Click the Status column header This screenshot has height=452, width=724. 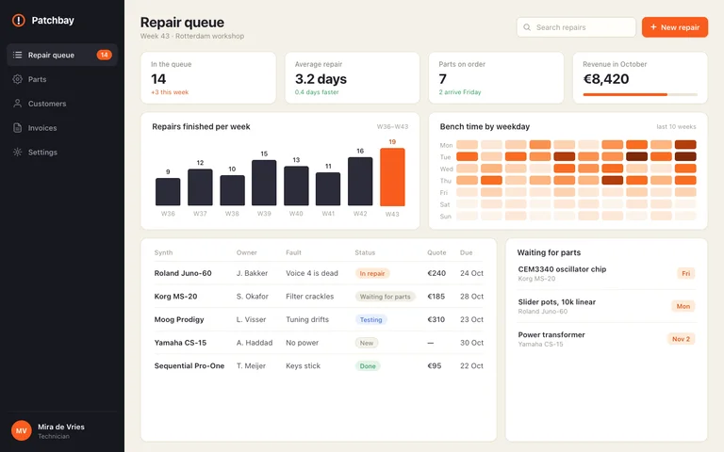coord(365,252)
